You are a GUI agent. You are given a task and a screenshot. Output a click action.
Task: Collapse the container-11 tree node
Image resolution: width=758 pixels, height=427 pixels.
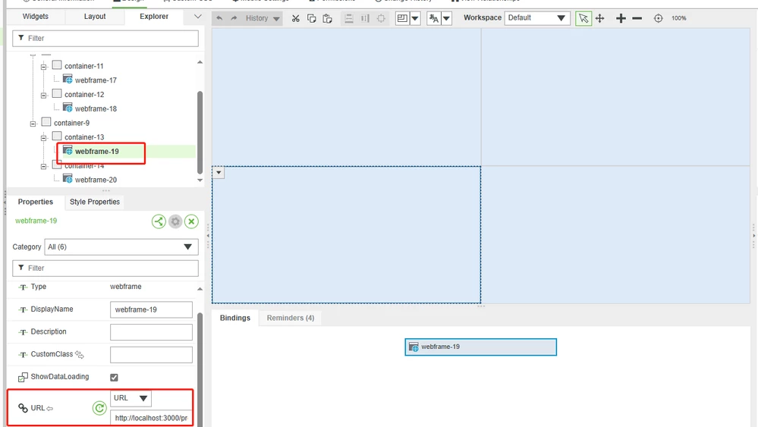tap(43, 67)
